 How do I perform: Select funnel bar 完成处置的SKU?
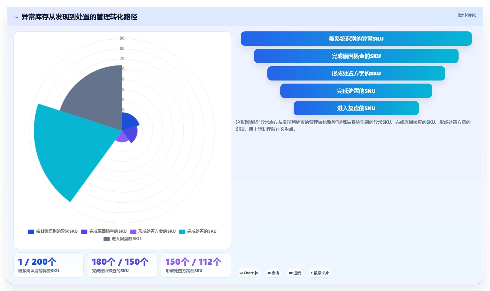(x=356, y=91)
